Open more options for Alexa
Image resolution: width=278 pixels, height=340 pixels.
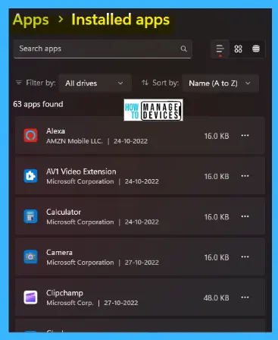(245, 136)
